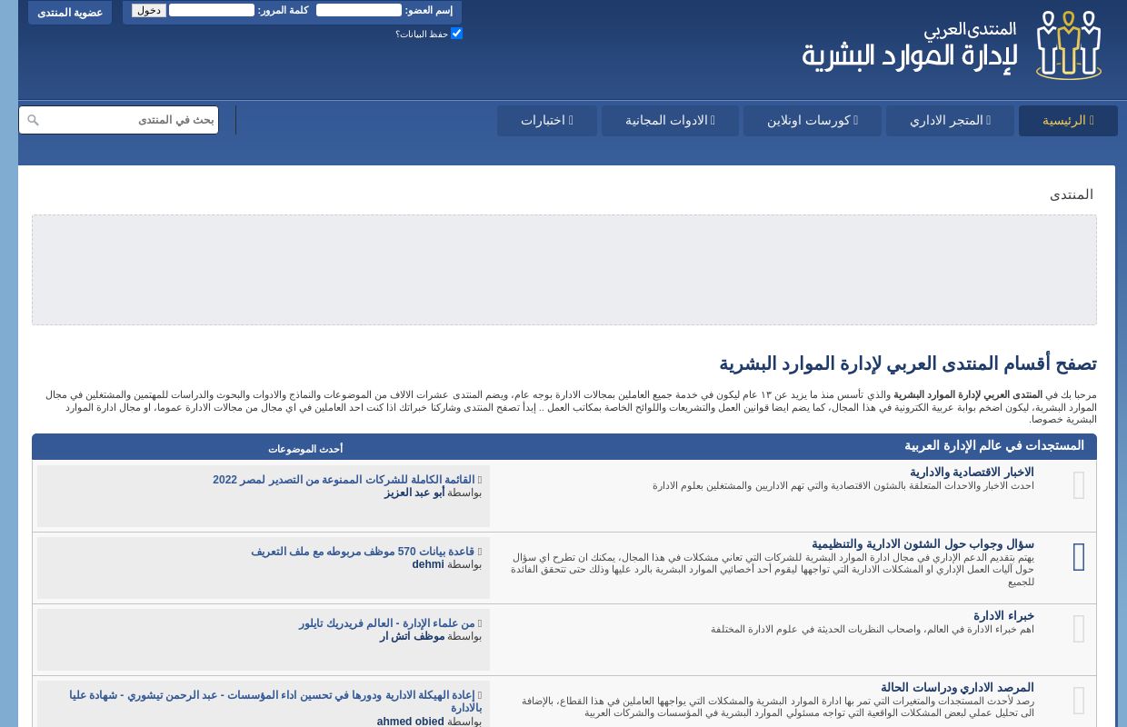The image size is (1127, 727).
Task: Uncheck the حفظ البيانات checkbox
Action: tap(456, 33)
